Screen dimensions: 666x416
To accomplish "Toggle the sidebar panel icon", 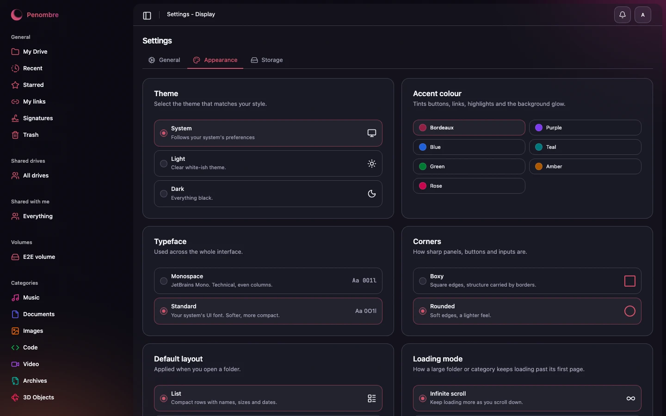I will pos(147,15).
